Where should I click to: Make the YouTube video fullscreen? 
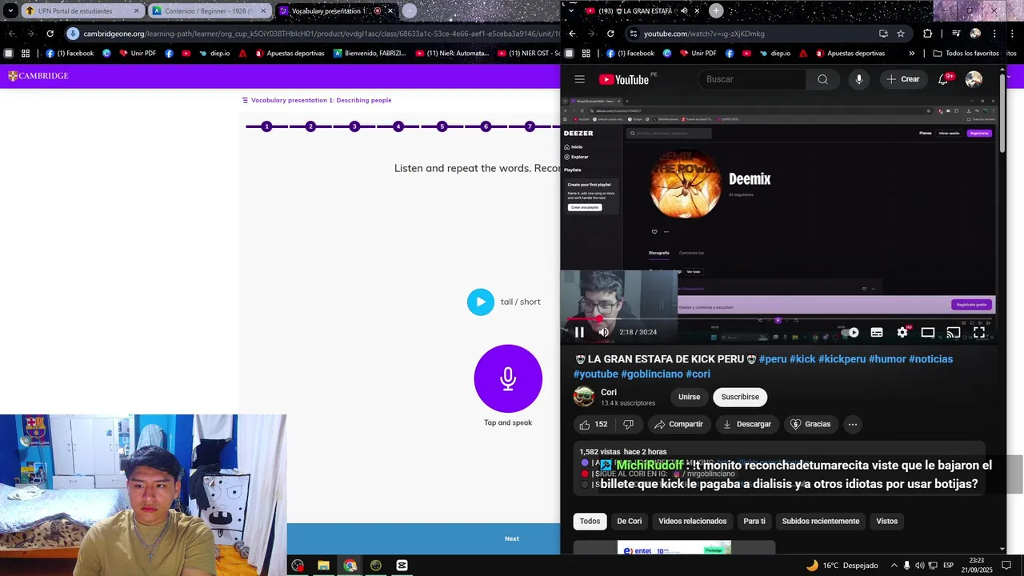coord(979,332)
